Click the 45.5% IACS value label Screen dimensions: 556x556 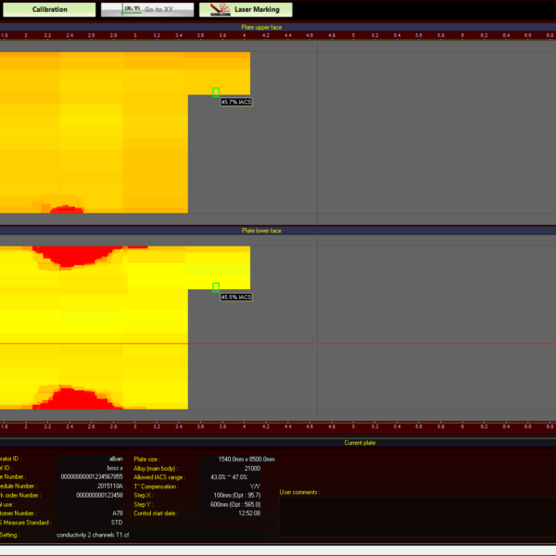pos(236,297)
